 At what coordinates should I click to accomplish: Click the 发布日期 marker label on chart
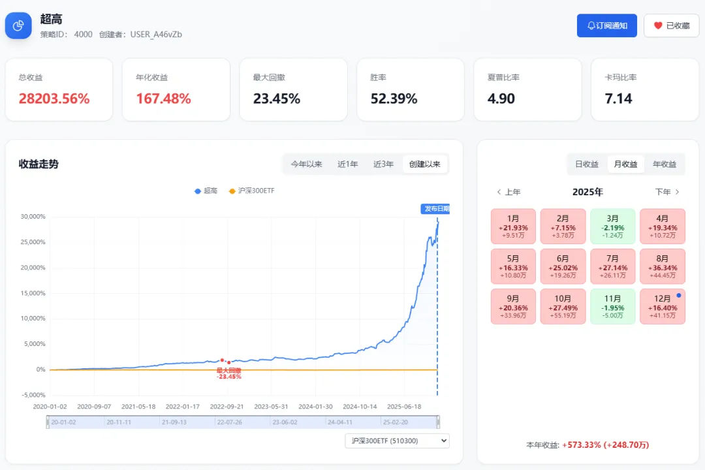(x=435, y=209)
